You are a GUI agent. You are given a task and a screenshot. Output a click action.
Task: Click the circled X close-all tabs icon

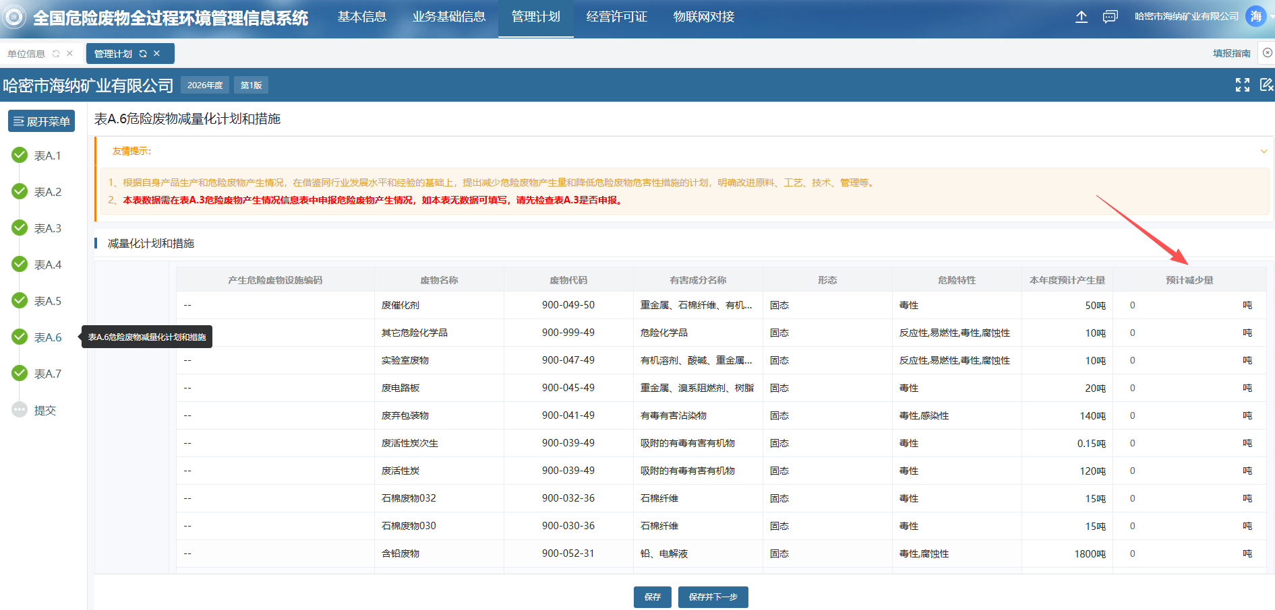coord(1268,53)
